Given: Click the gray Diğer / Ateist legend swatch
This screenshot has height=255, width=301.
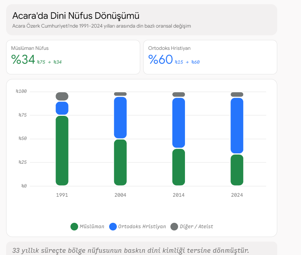Looking at the screenshot, I should [x=174, y=227].
